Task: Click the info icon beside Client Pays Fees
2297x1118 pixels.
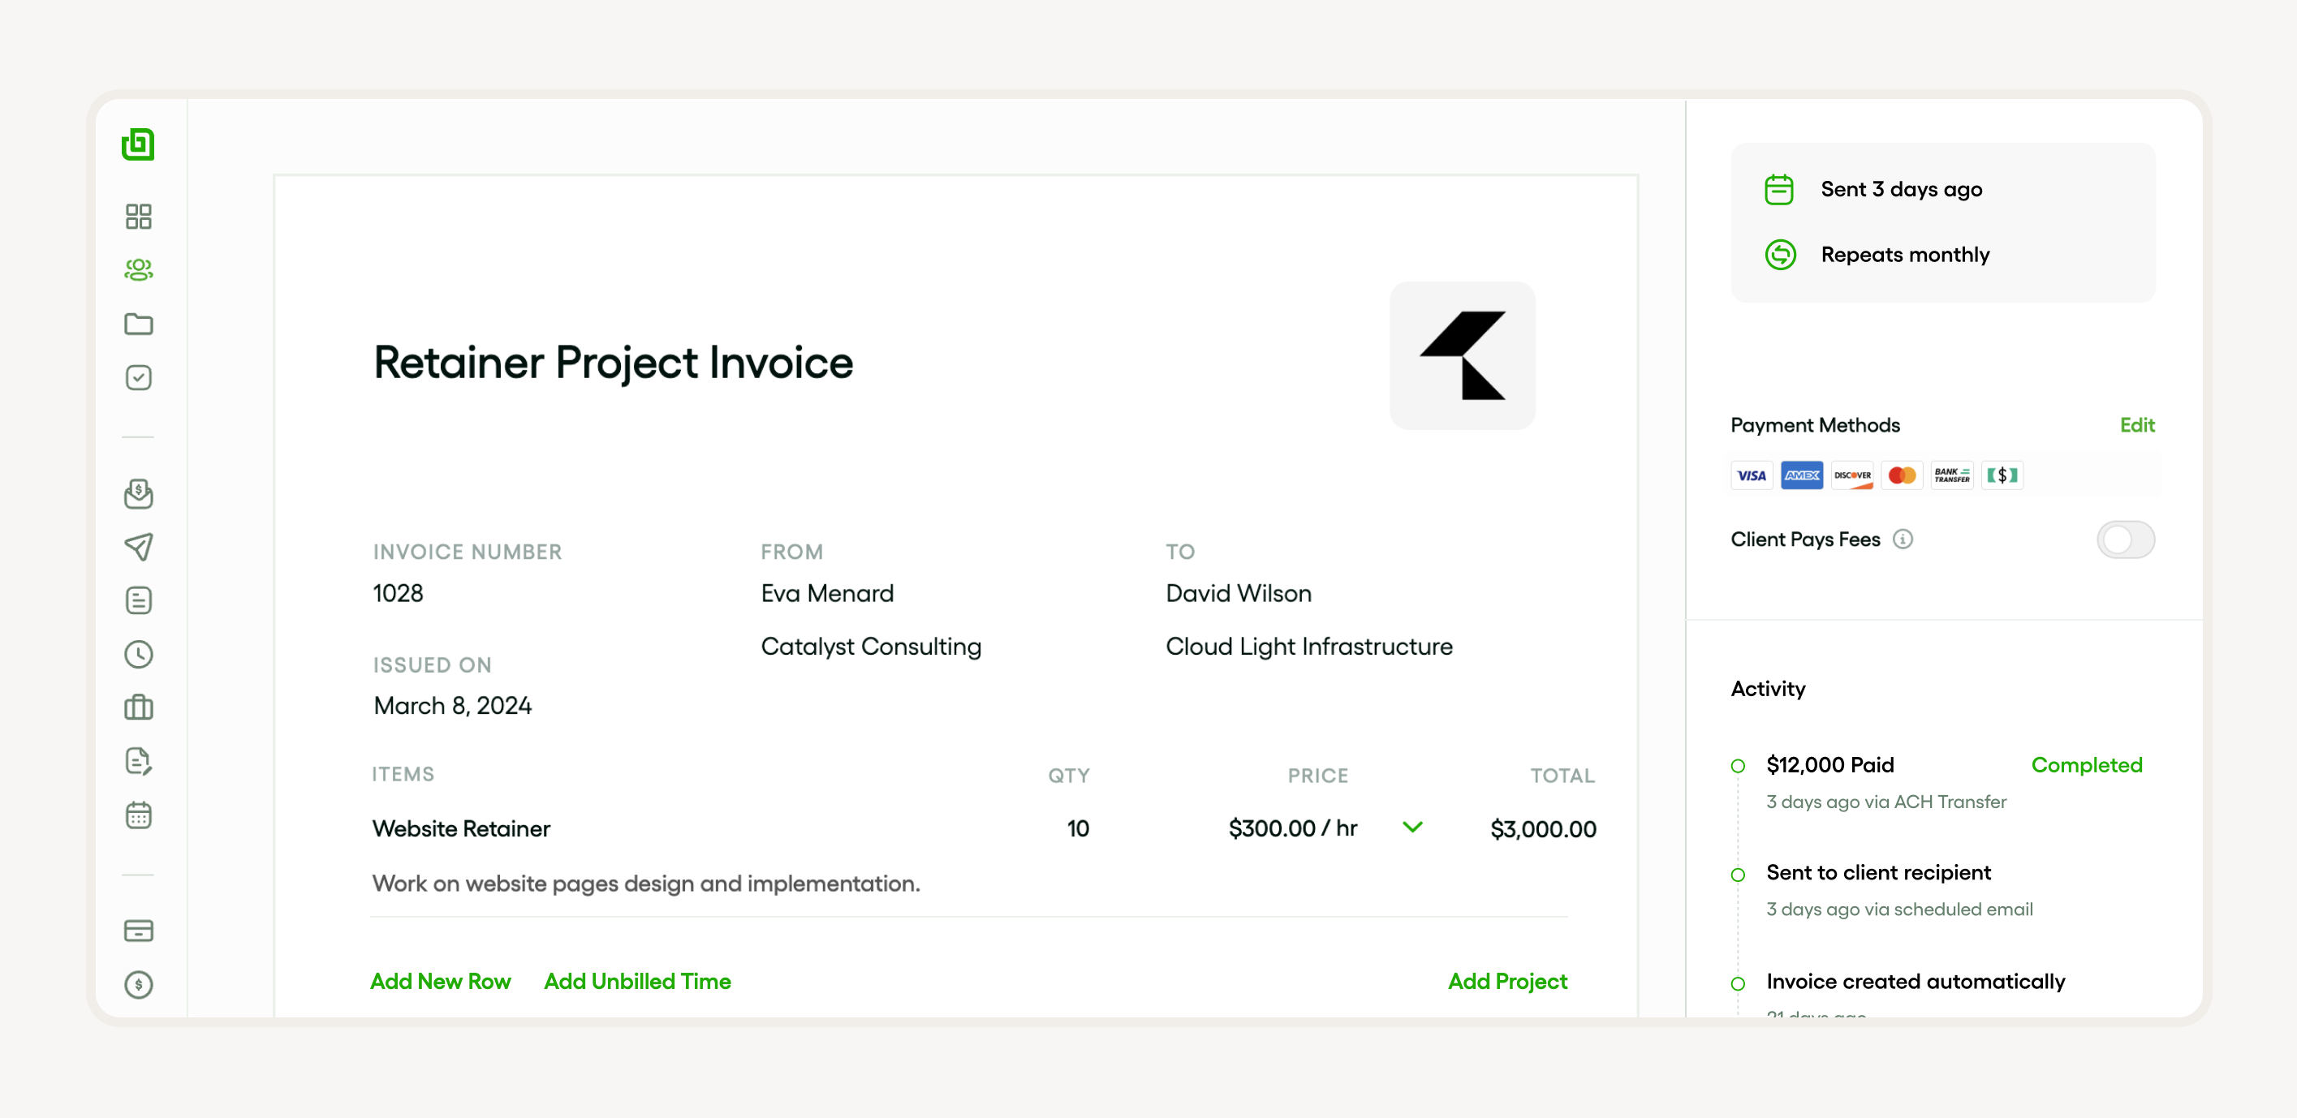Action: (x=1903, y=540)
